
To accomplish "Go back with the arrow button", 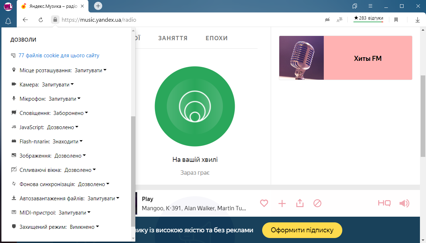I will pos(25,20).
